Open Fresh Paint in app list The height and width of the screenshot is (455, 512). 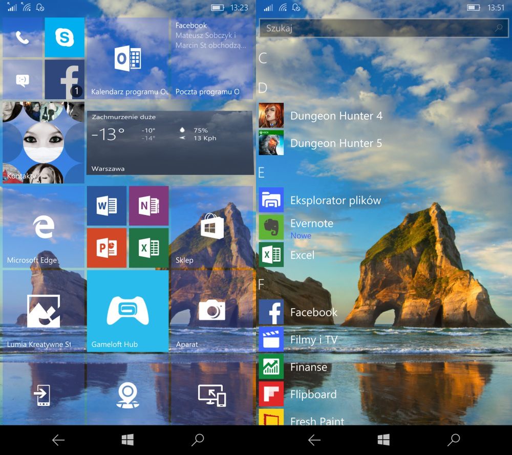point(302,417)
